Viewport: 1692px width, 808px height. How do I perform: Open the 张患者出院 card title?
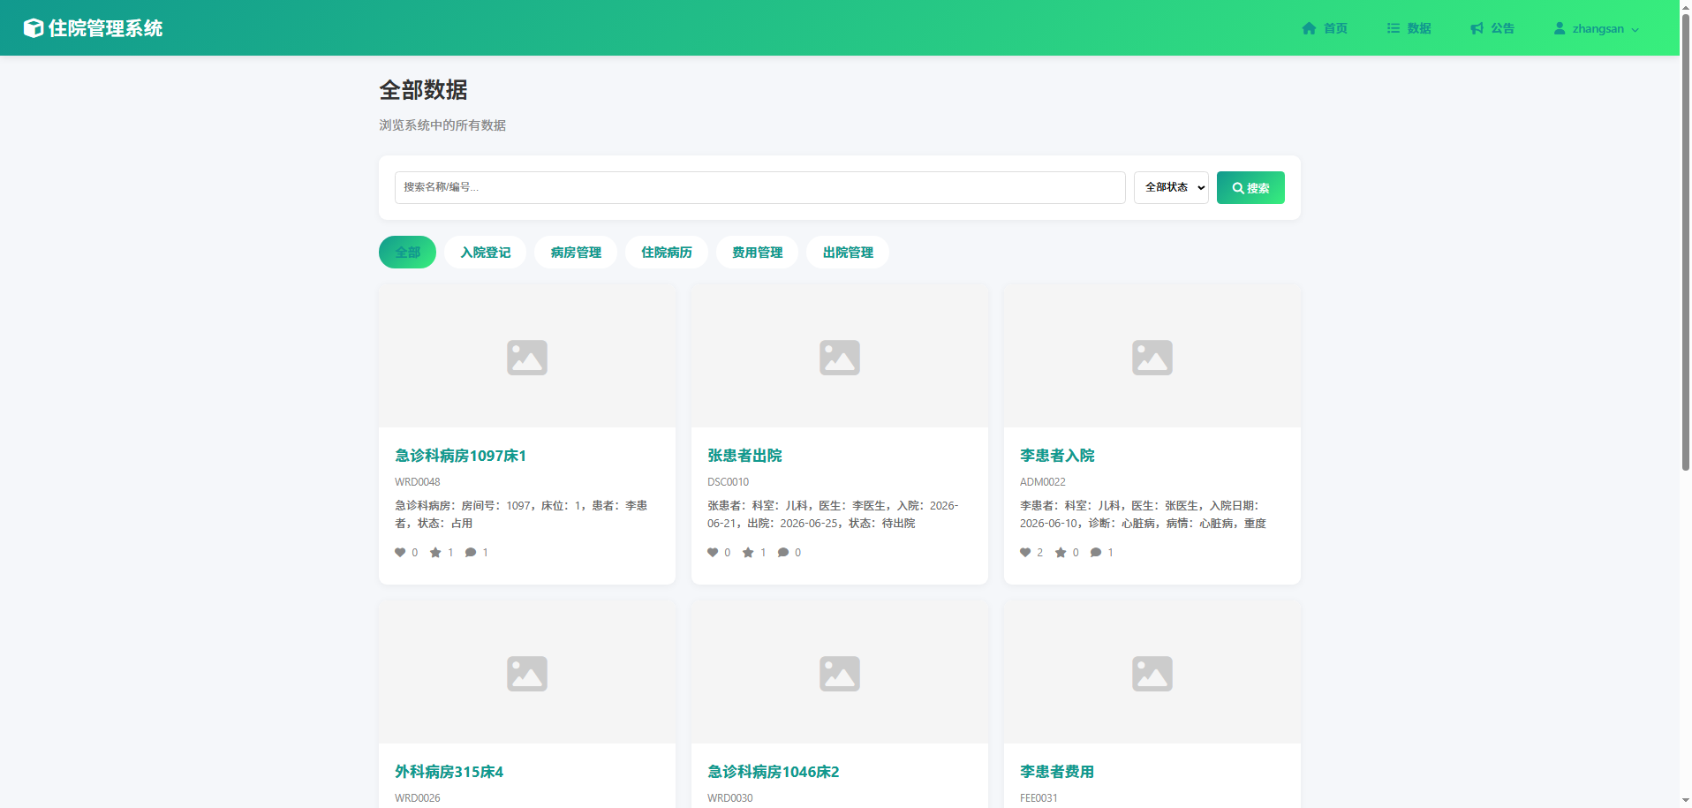click(744, 456)
